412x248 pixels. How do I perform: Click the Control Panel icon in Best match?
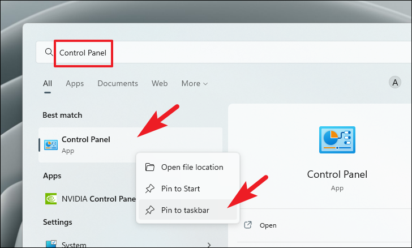(51, 145)
